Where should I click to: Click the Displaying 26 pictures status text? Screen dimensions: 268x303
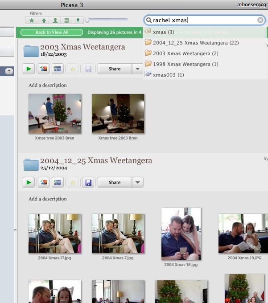click(x=115, y=32)
